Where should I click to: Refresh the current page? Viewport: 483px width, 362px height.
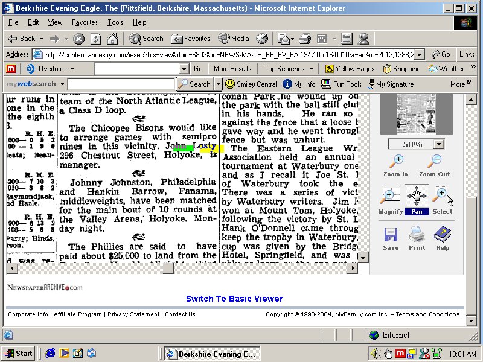[96, 39]
